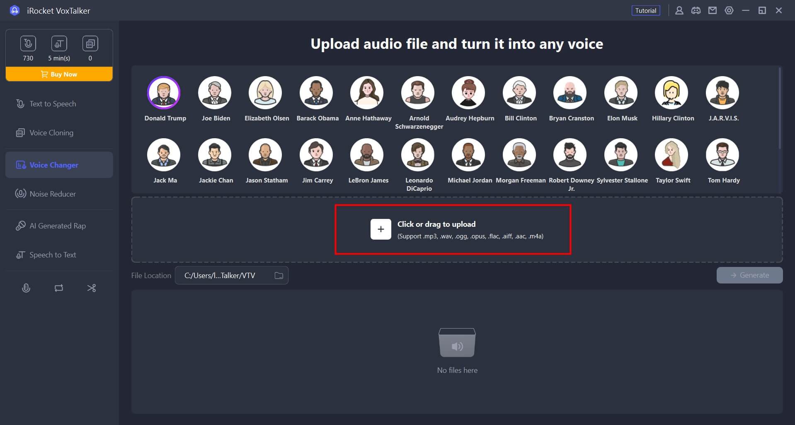
Task: Choose the Bryan Cranston voice avatar
Action: (x=570, y=93)
